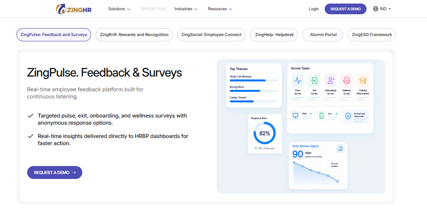Click the green arrow under Response Rate
This screenshot has height=219, width=427.
pos(256,148)
